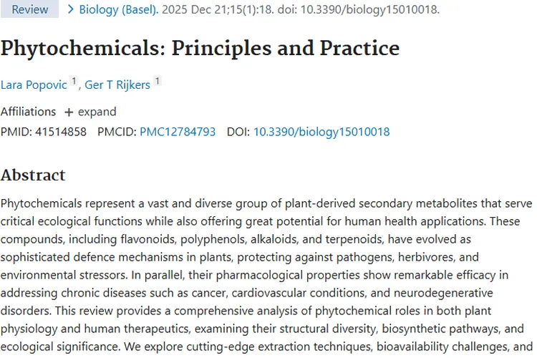Click the plus icon beside expand
This screenshot has height=358, width=537.
(x=69, y=112)
